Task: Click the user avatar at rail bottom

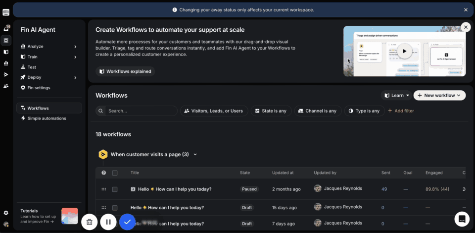Action: 6,224
